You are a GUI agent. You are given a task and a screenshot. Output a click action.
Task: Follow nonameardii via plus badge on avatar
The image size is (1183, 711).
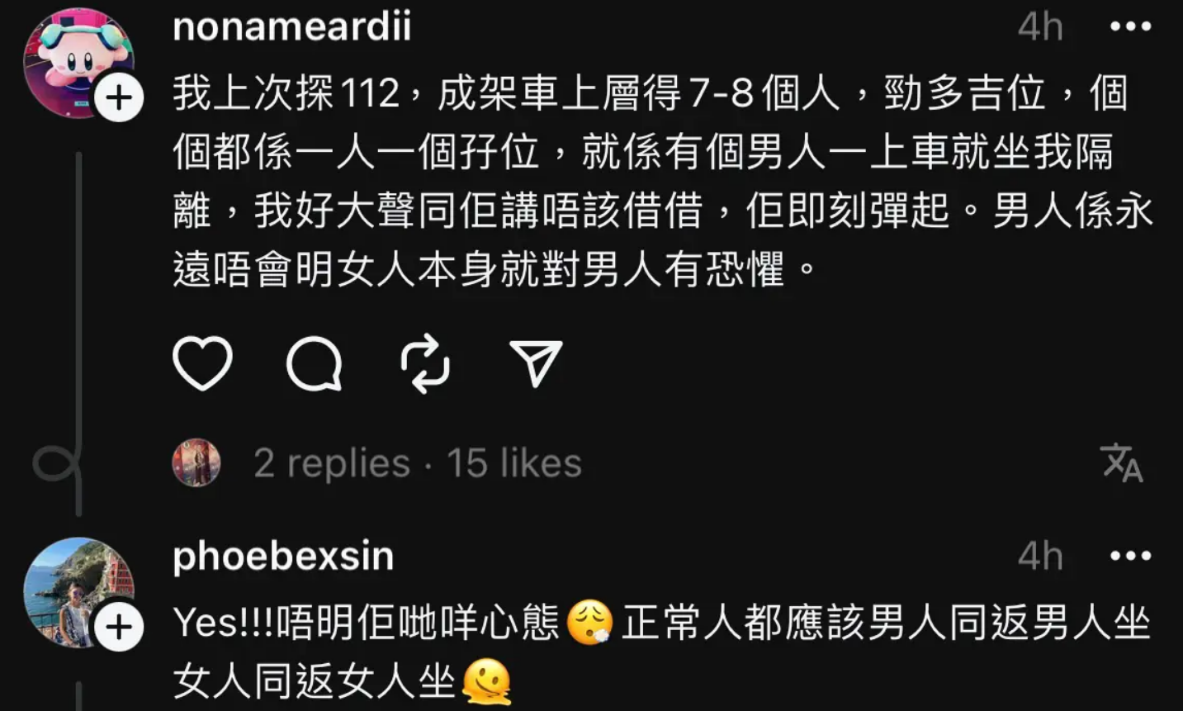[x=119, y=98]
